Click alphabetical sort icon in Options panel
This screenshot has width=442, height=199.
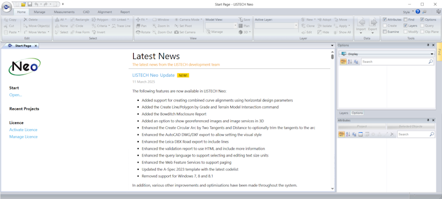(350, 62)
